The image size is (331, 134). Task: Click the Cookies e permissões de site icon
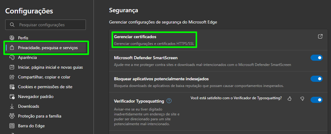click(12, 87)
